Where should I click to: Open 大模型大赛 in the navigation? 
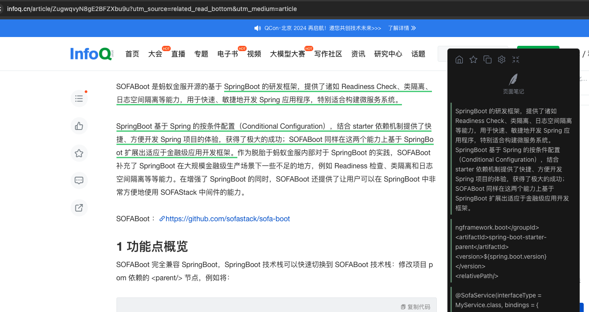coord(288,54)
